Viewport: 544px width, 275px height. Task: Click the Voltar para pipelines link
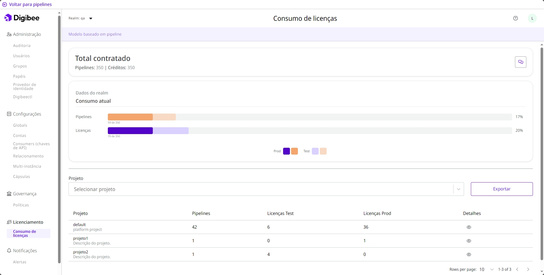(x=30, y=5)
